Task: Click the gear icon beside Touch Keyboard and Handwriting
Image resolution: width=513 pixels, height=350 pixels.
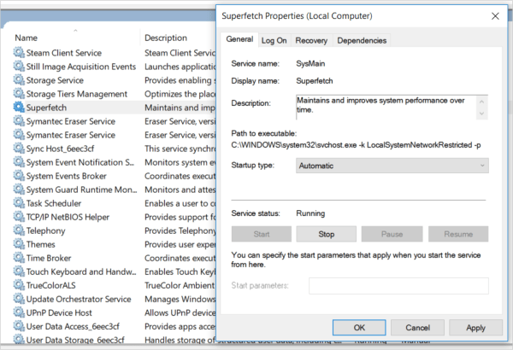Action: tap(19, 271)
